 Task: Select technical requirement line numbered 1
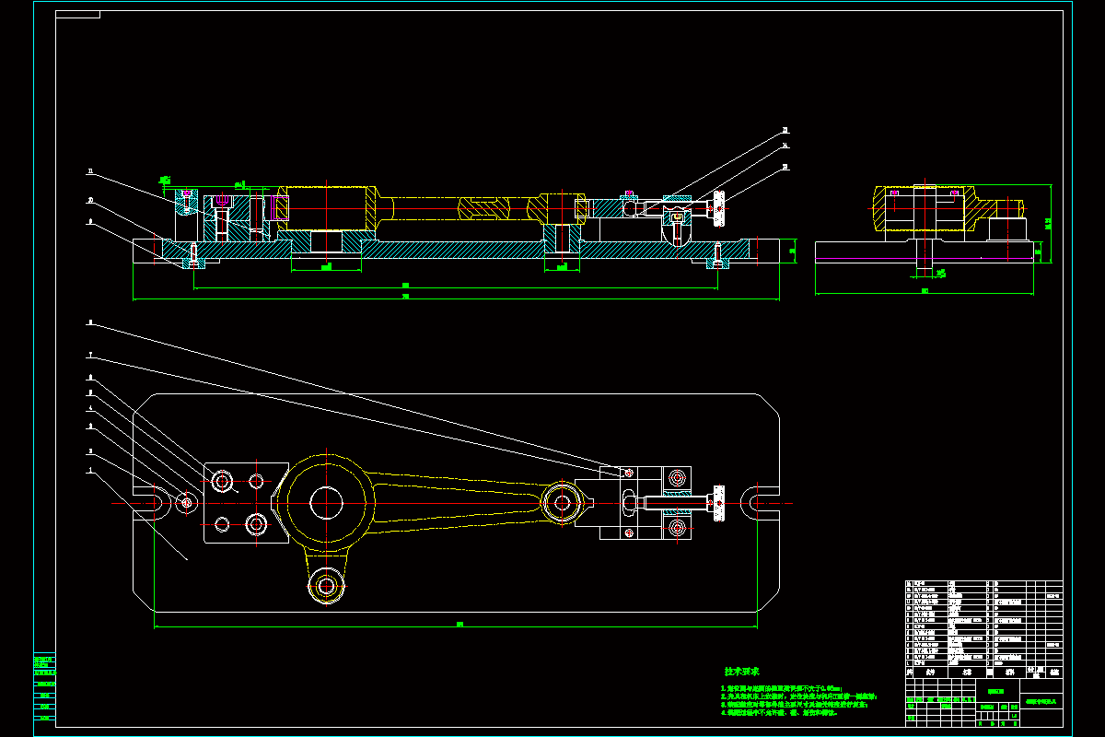(x=783, y=688)
